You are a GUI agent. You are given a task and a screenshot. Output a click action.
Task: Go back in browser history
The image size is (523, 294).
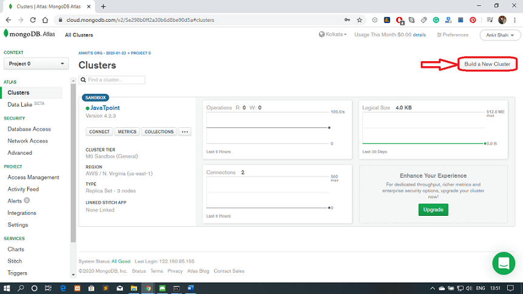tap(8, 20)
